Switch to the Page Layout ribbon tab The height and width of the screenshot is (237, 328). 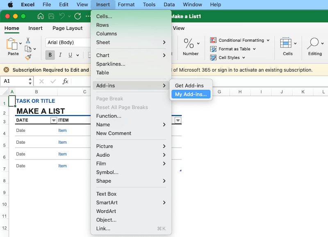(x=67, y=28)
